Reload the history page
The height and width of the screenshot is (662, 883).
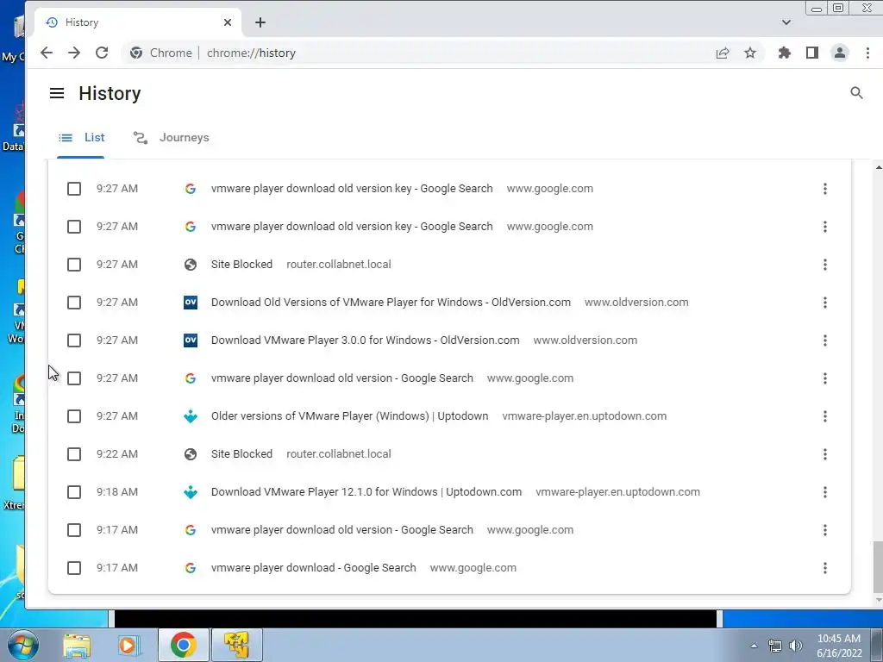click(102, 53)
